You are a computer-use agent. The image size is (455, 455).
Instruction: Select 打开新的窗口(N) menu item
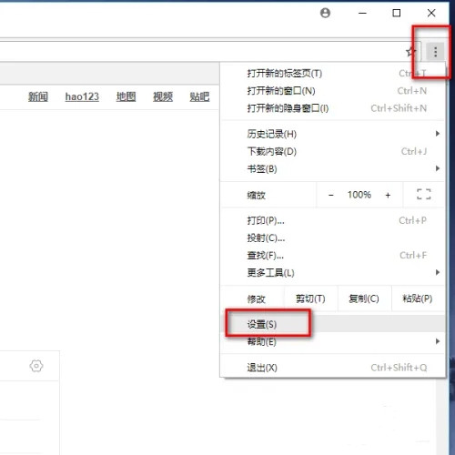click(x=333, y=91)
